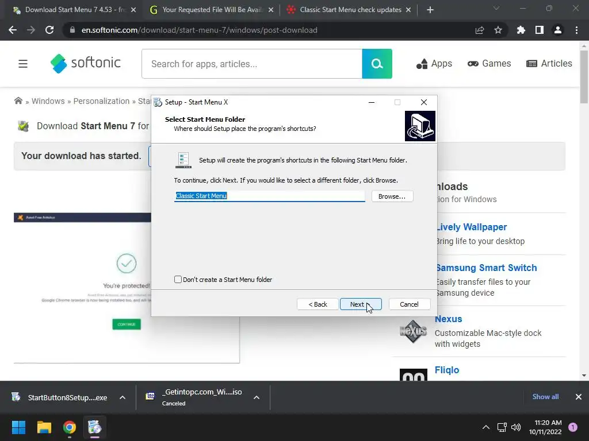The image size is (589, 441).
Task: Toggle the Chrome side panel icon
Action: click(x=540, y=30)
